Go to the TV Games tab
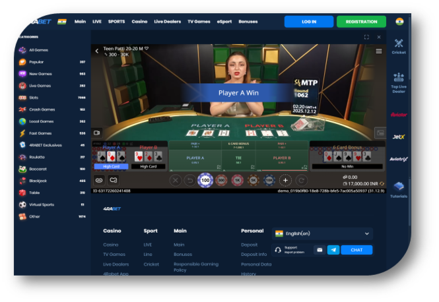 pyautogui.click(x=199, y=22)
